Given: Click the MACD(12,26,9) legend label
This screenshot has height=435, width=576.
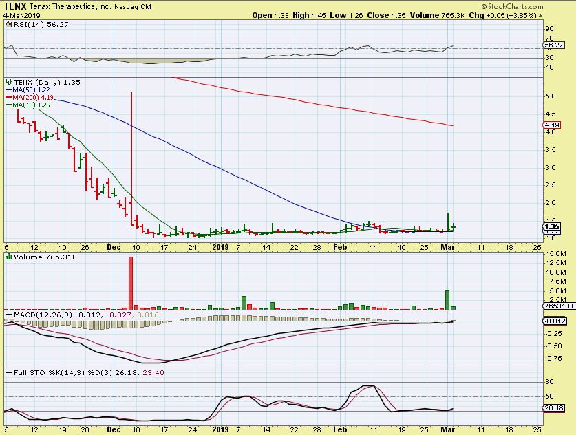Looking at the screenshot, I should [x=43, y=315].
